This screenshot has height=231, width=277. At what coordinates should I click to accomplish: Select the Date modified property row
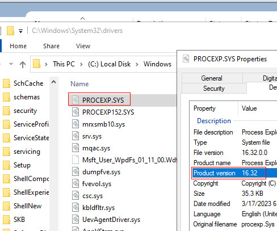pos(234,204)
